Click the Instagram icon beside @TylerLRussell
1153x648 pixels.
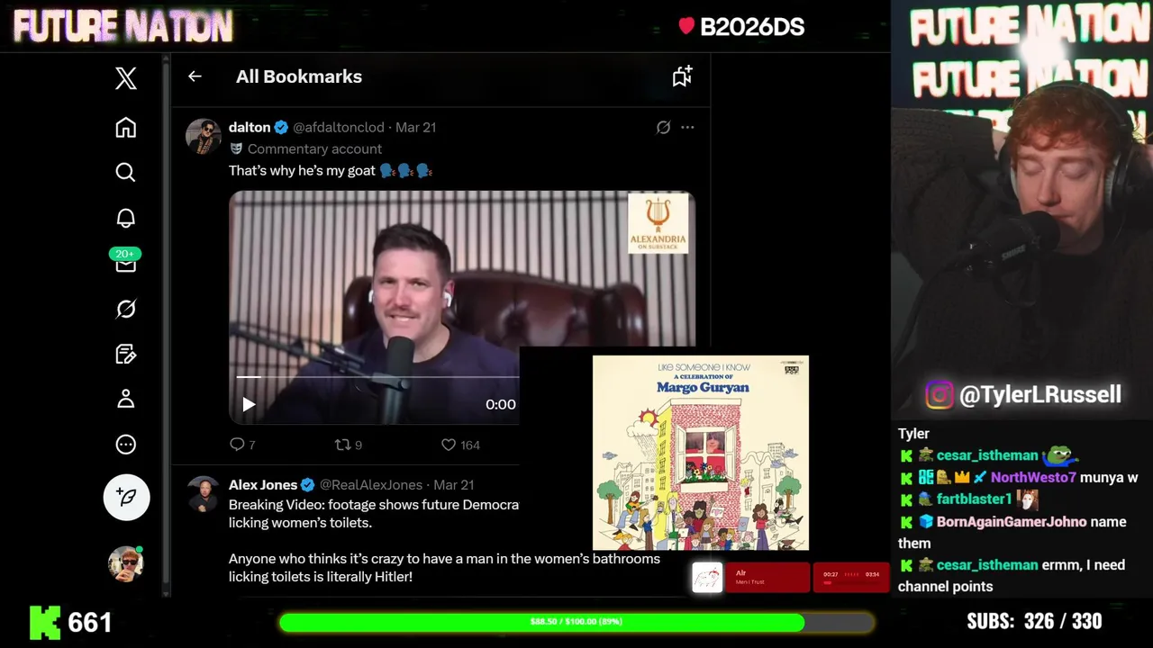click(x=939, y=395)
